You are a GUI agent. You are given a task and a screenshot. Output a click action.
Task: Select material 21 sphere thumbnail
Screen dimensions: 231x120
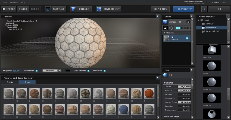(21, 109)
